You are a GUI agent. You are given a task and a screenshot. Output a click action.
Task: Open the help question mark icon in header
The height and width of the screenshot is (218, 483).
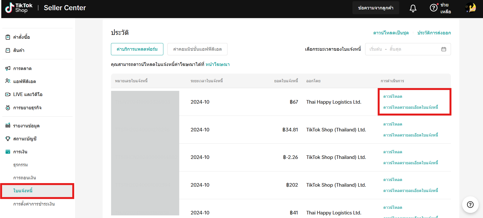[x=434, y=8]
